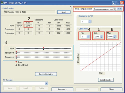
Task: Click the Руль Value cell 32767
Action: click(19, 26)
